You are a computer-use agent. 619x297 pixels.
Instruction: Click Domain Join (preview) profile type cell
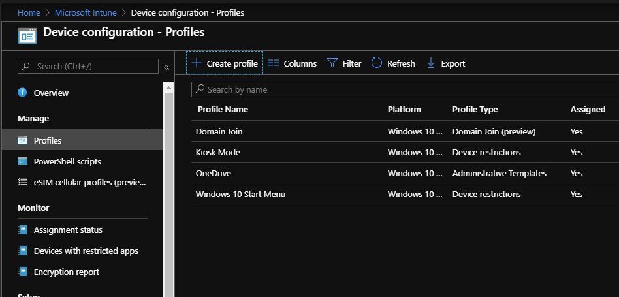[x=494, y=131]
